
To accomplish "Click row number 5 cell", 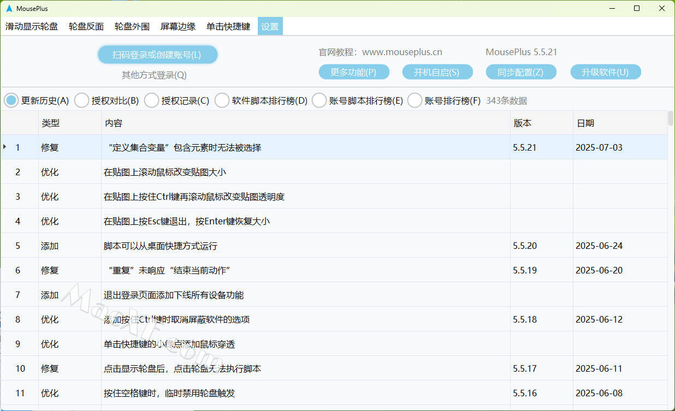I will click(x=19, y=246).
